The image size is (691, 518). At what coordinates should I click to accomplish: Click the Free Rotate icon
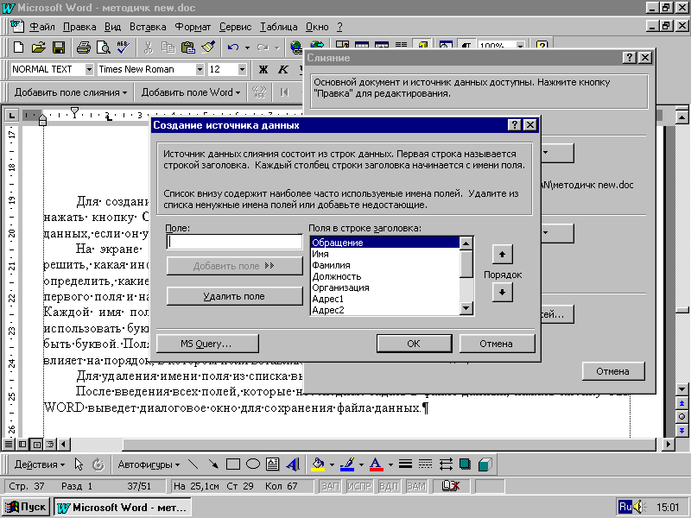[x=98, y=464]
